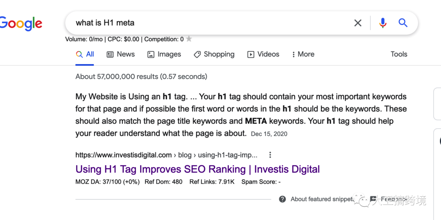Viewport: 441px width, 220px height.
Task: Click the question mark help icon
Action: click(x=282, y=199)
